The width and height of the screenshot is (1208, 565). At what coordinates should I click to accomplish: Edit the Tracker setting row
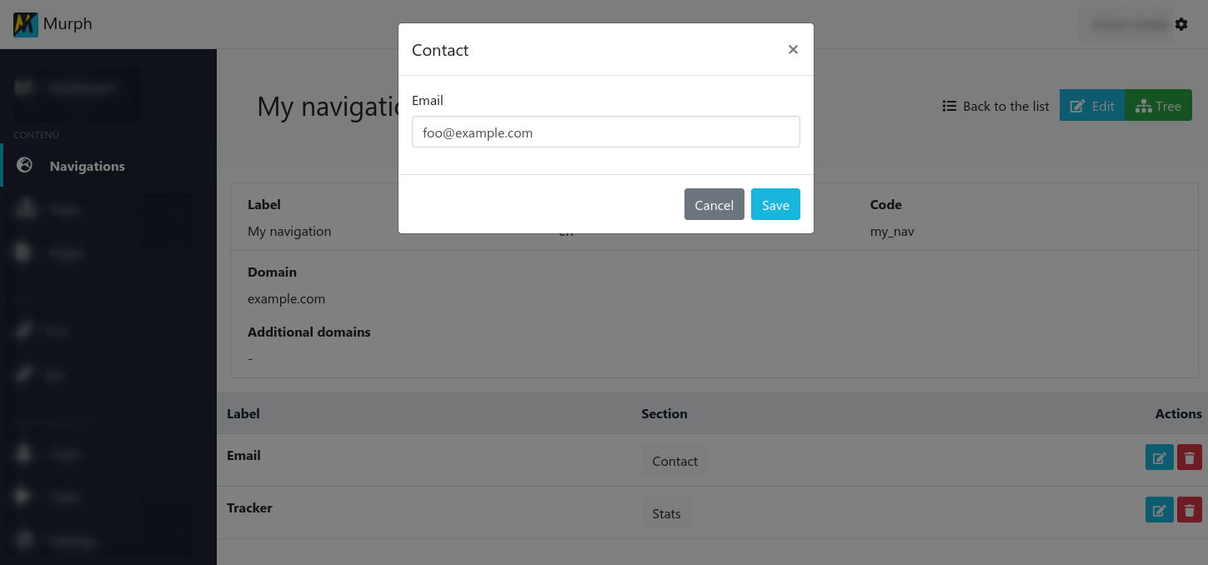pyautogui.click(x=1159, y=510)
